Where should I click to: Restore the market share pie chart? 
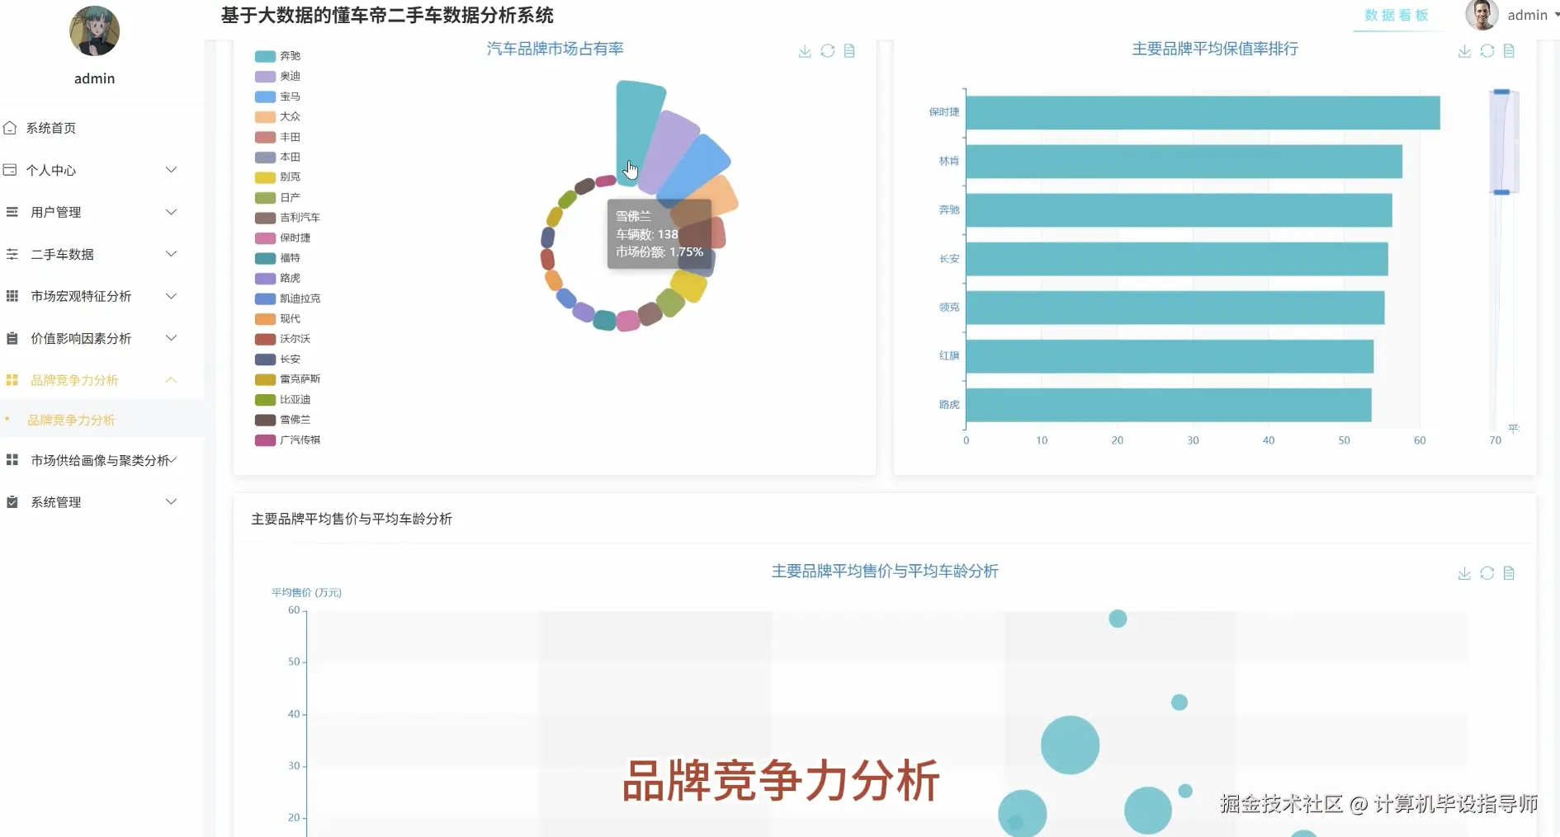click(x=827, y=51)
